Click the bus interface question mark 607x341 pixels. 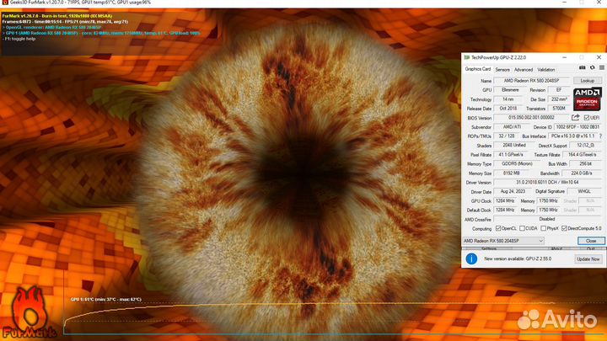(x=600, y=135)
